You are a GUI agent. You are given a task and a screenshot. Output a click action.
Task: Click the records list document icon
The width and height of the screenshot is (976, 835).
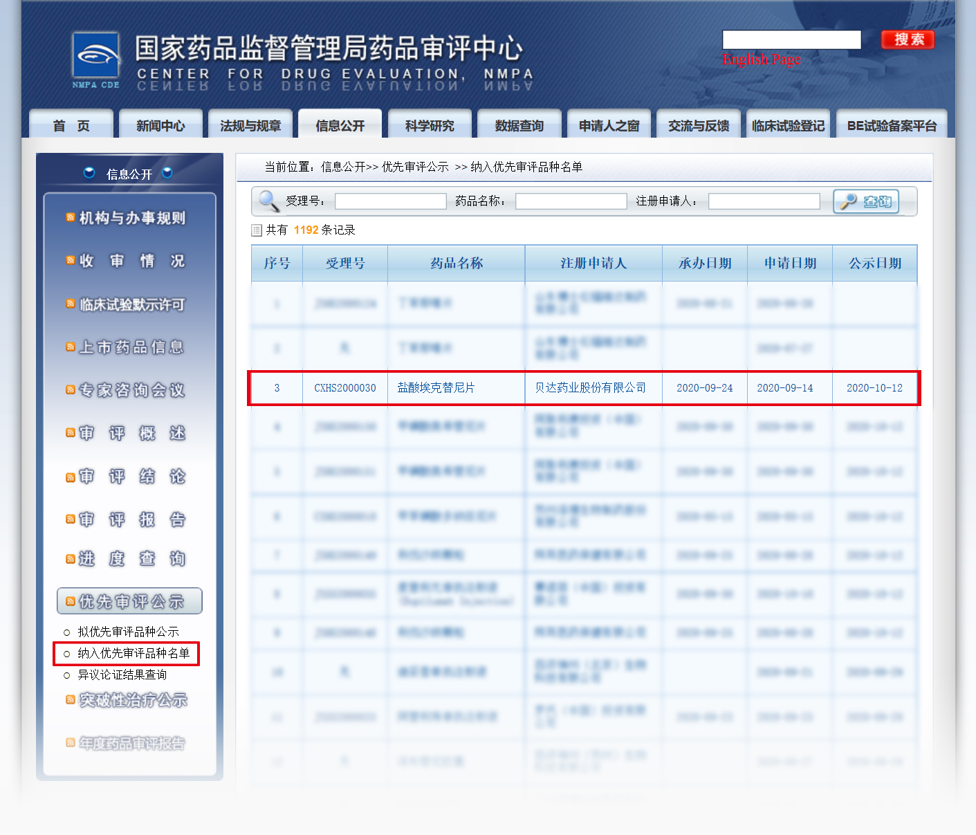(257, 230)
